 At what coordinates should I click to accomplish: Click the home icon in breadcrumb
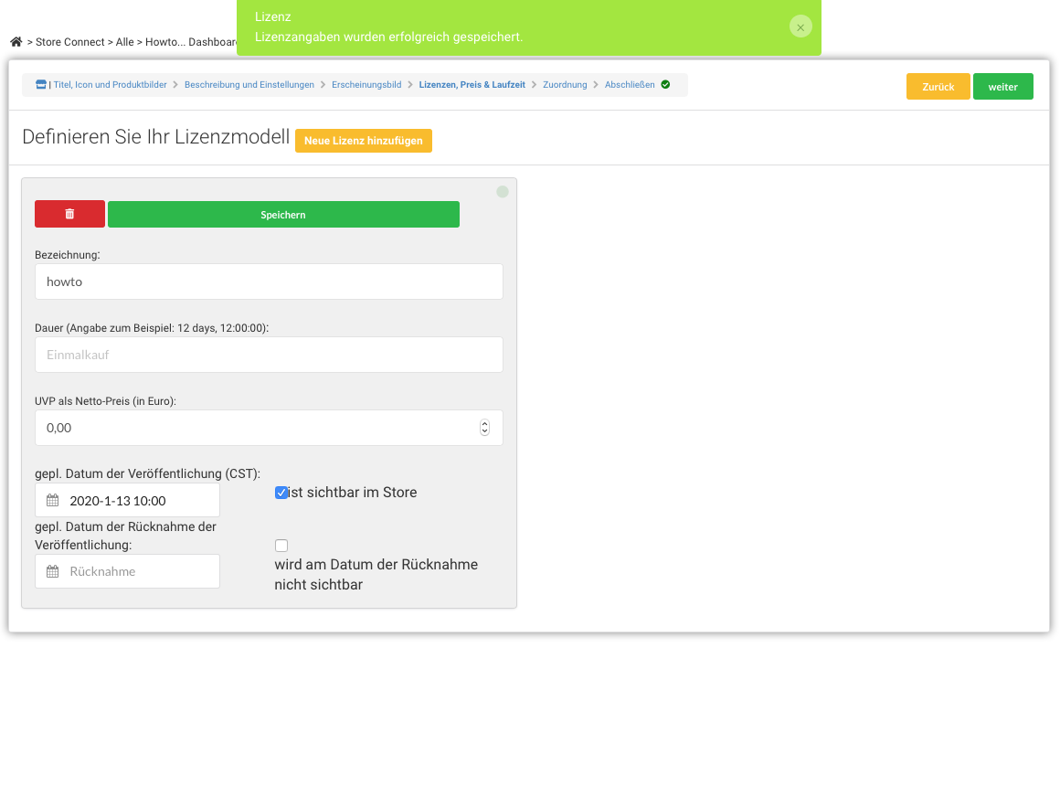click(16, 42)
